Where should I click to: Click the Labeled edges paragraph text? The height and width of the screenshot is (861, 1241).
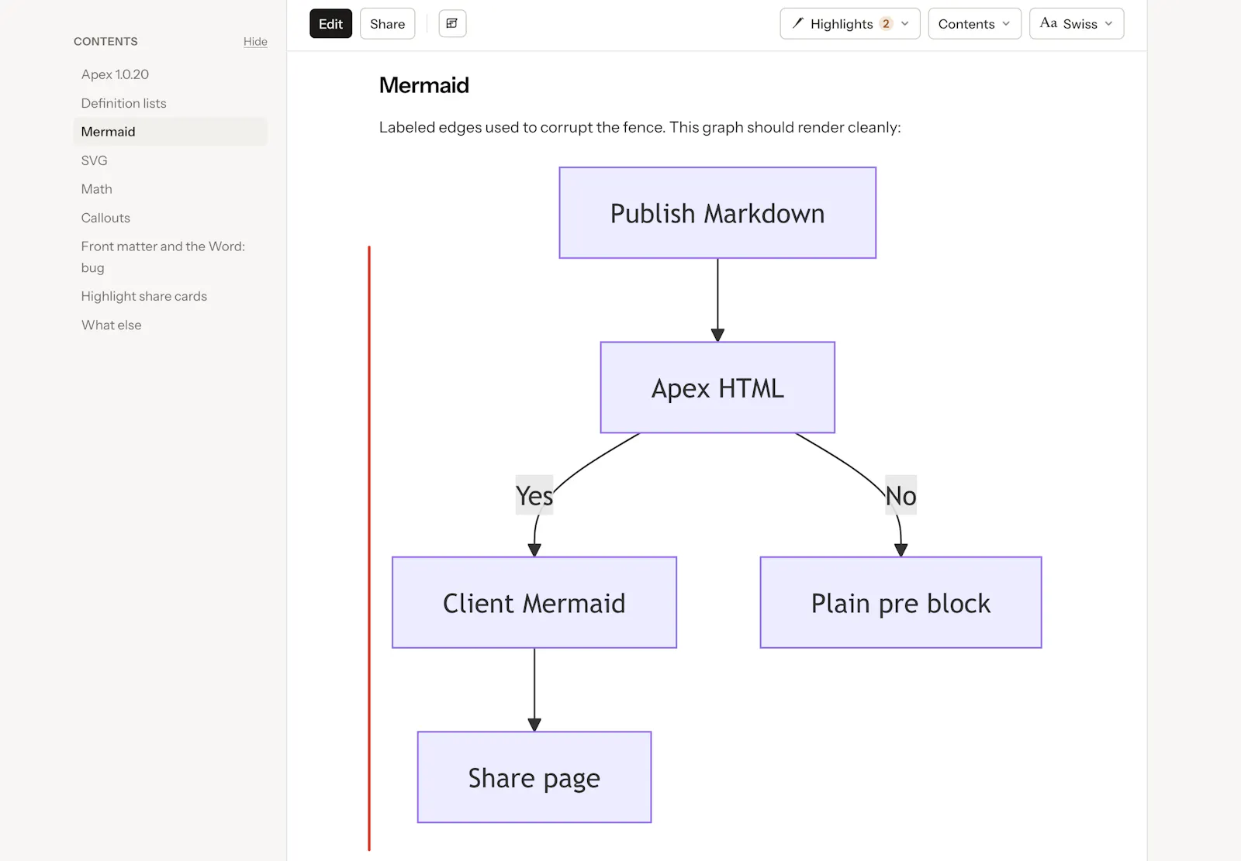(x=640, y=127)
